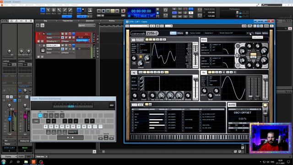Solo the Z3TA+ 2_64 1 track
Image resolution: width=293 pixels, height=165 pixels.
66,45
